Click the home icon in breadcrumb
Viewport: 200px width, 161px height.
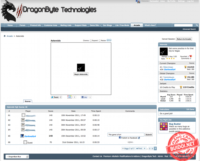tap(4, 36)
